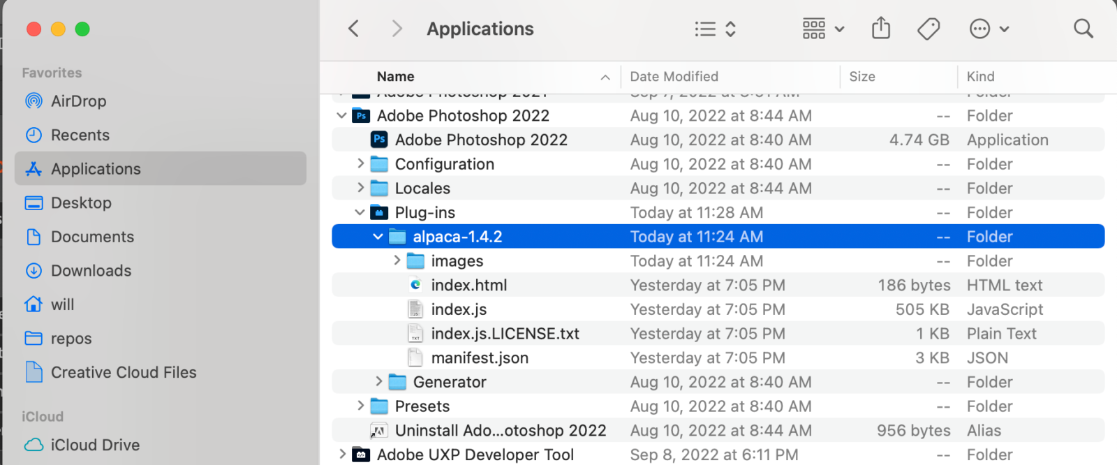Select Adobe Photoshop 2022 application icon
This screenshot has height=465, width=1117.
379,140
